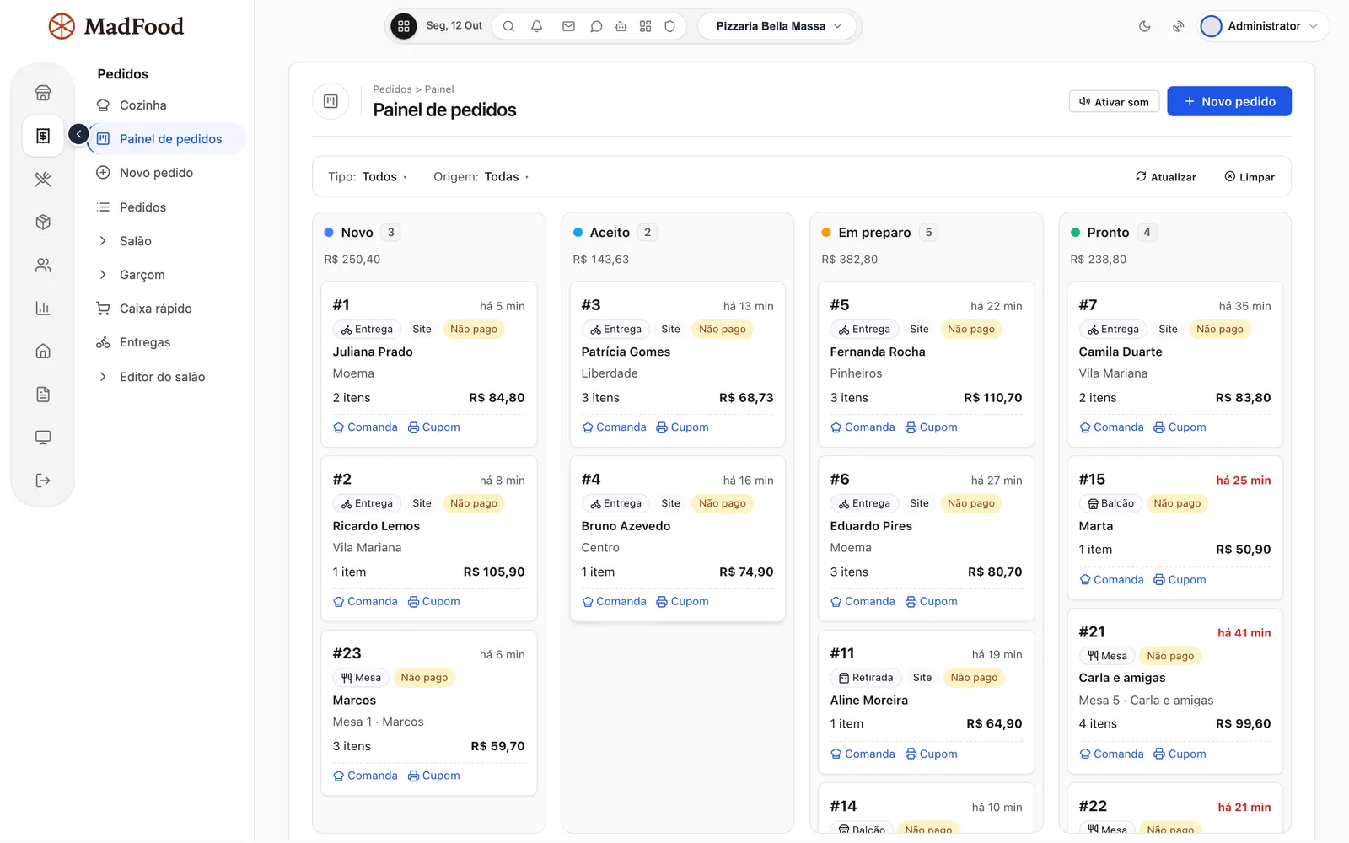This screenshot has width=1349, height=843.
Task: Open the Tipo: Todos filter dropdown
Action: 368,176
